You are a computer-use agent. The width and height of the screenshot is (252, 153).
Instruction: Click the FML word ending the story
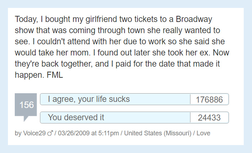pos(55,75)
